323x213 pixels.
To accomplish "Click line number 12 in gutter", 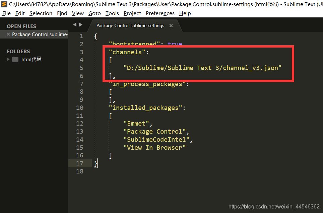I will pos(80,124).
